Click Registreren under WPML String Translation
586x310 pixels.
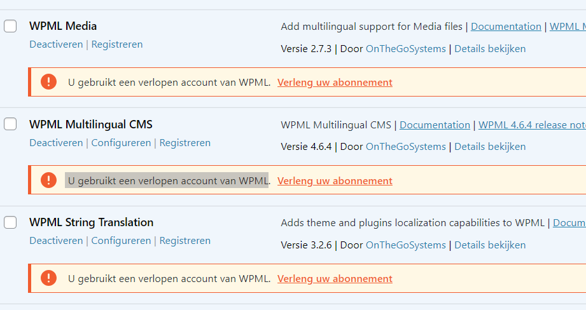tap(185, 241)
